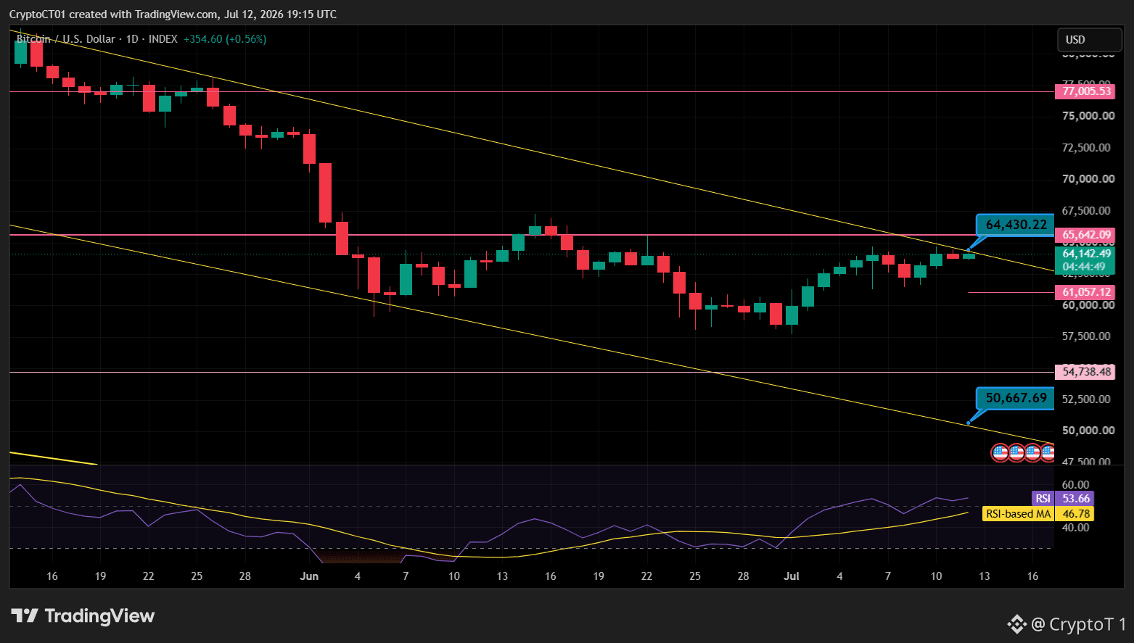Click the purple RSI indicator tag
1134x643 pixels.
tap(1043, 499)
